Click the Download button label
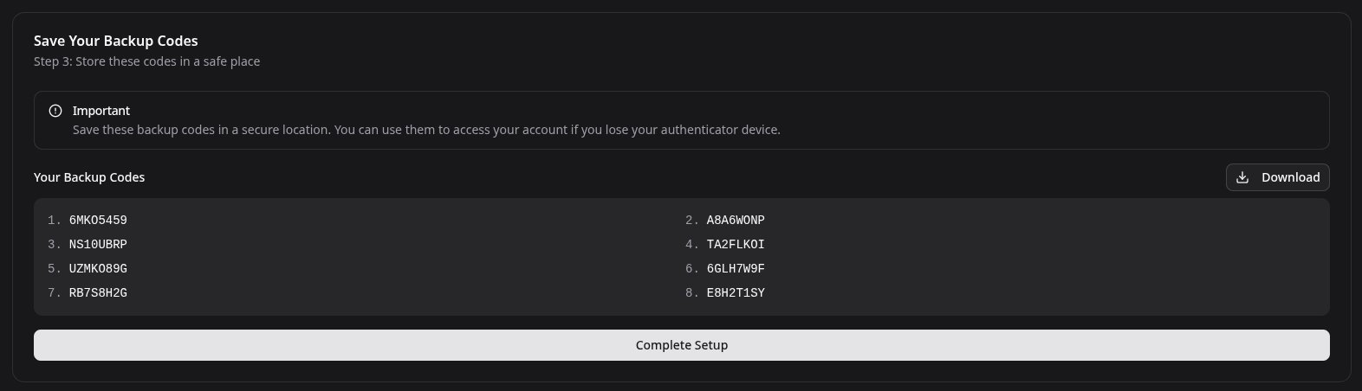This screenshot has width=1362, height=391. (1290, 177)
